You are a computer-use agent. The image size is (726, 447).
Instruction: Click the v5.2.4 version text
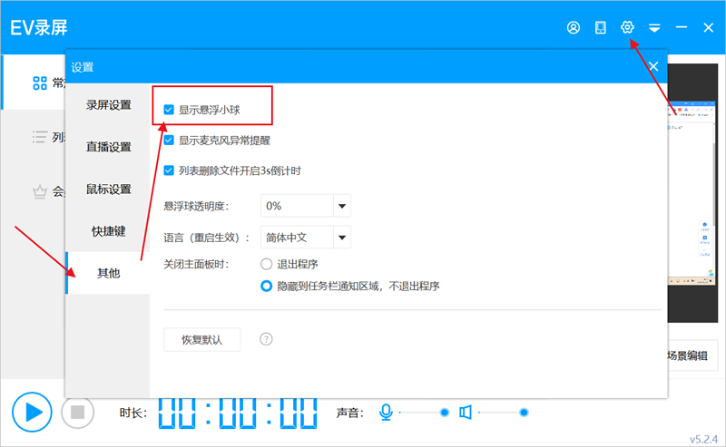[x=703, y=439]
